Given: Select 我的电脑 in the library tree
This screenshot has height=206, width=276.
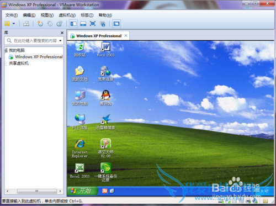Looking at the screenshot, I should [x=17, y=50].
